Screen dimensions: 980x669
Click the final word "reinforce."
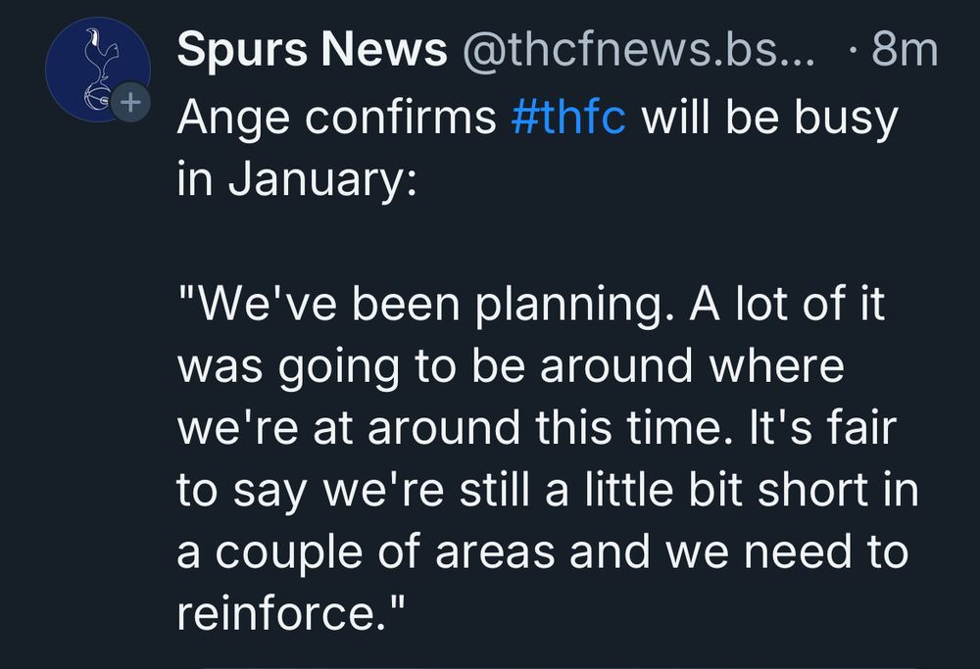(292, 615)
